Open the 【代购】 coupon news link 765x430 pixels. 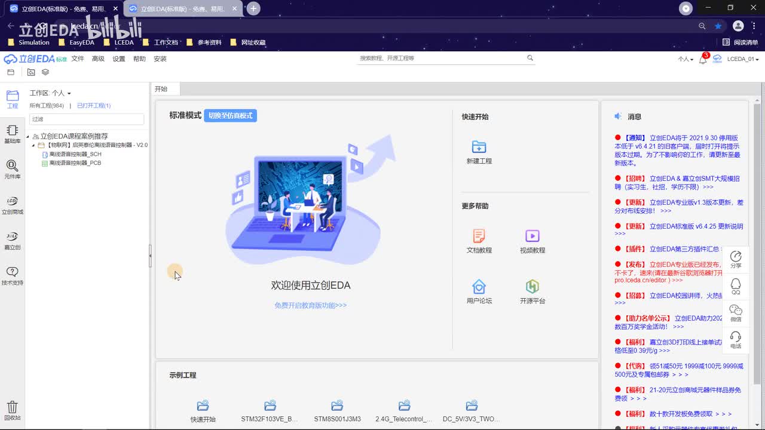679,370
